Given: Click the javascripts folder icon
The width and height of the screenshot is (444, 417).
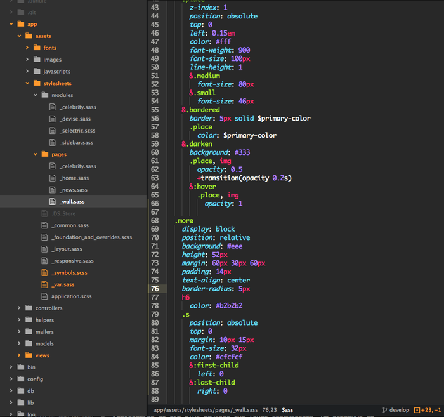Looking at the screenshot, I should coord(37,71).
